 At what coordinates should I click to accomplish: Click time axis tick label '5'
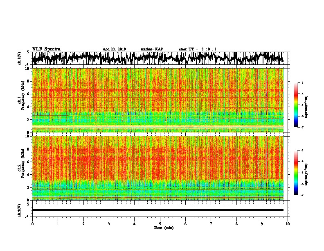160,224
